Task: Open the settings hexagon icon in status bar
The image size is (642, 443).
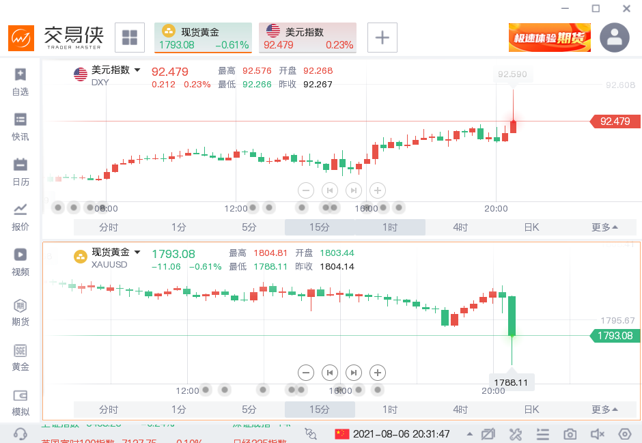Action: [624, 434]
